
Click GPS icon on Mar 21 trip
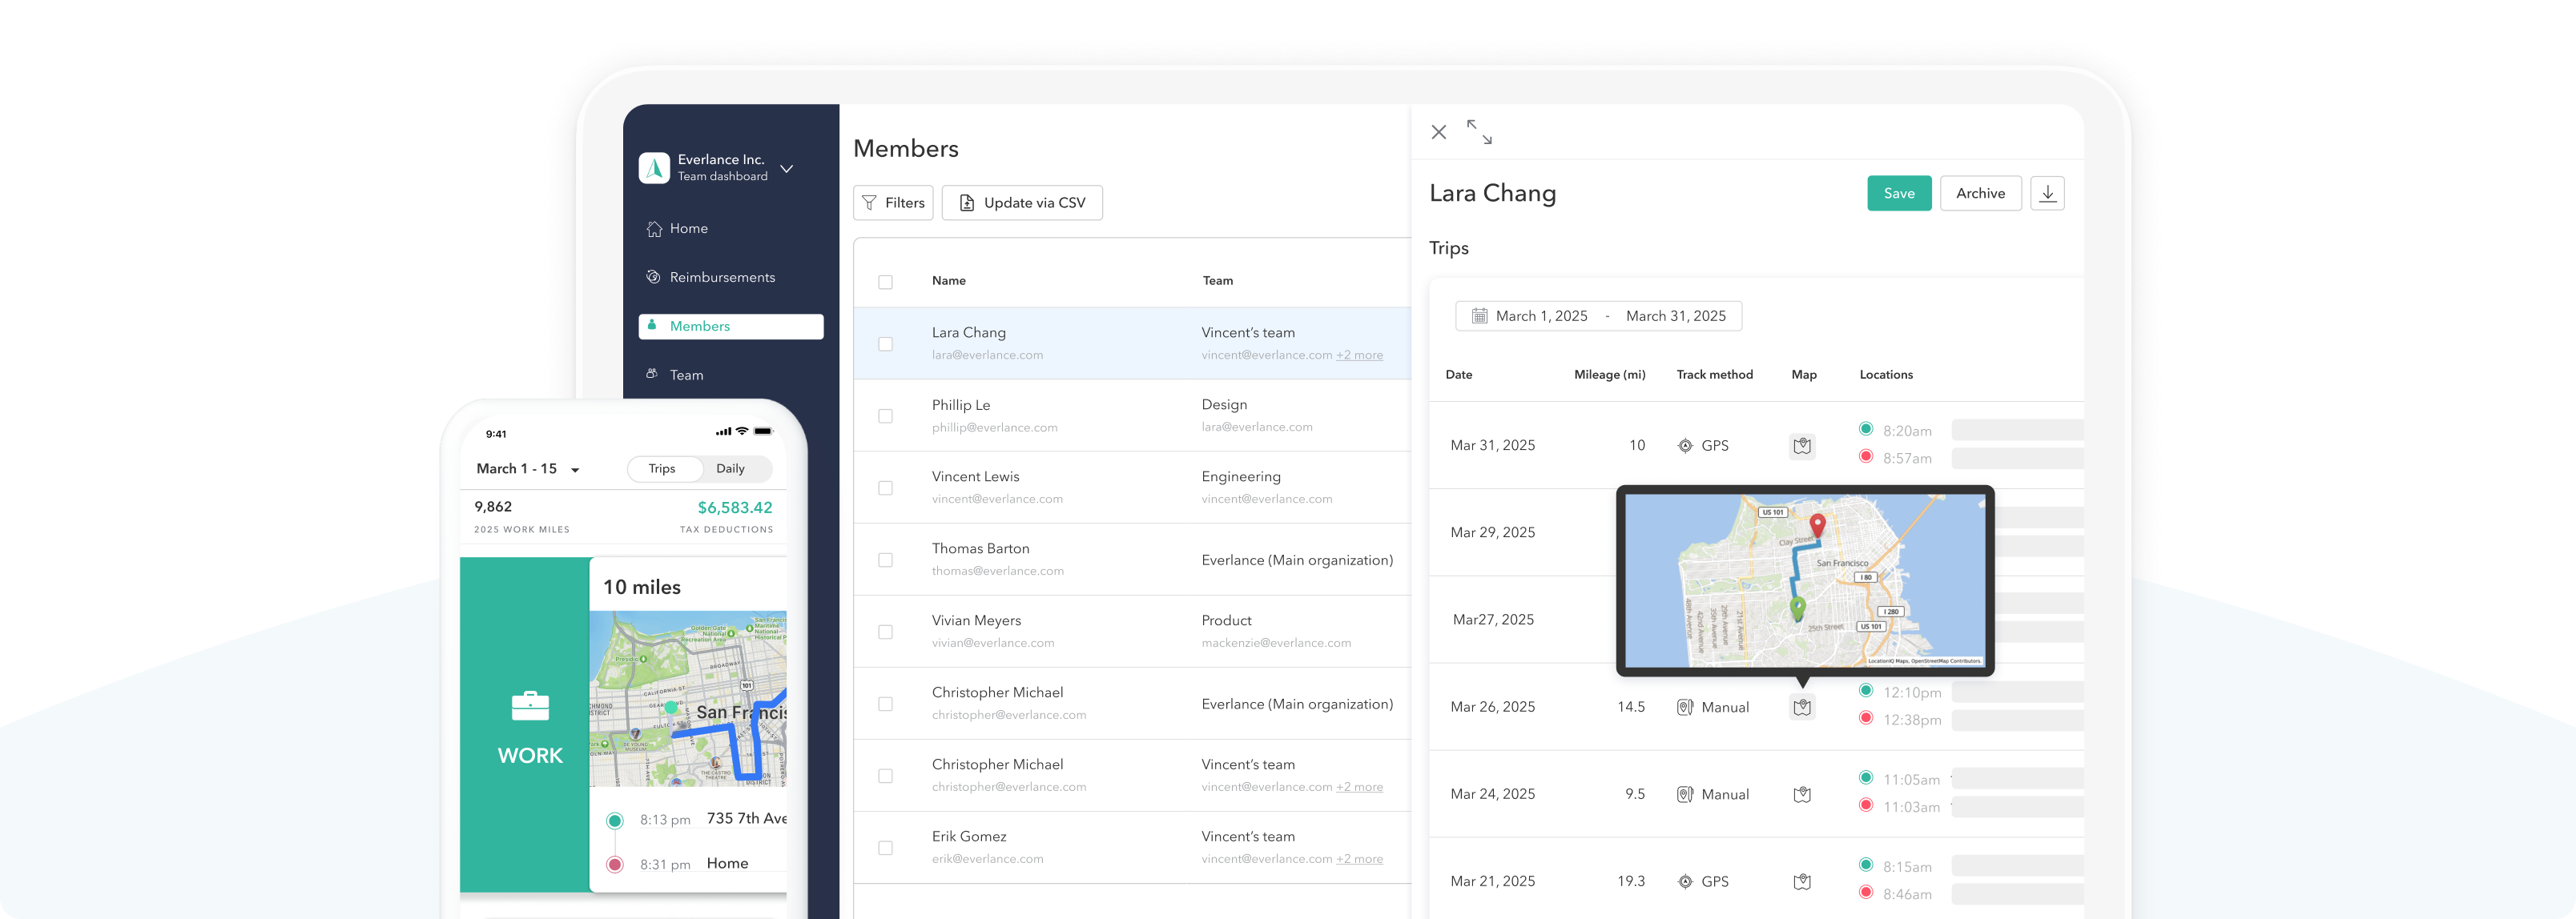pyautogui.click(x=1685, y=881)
